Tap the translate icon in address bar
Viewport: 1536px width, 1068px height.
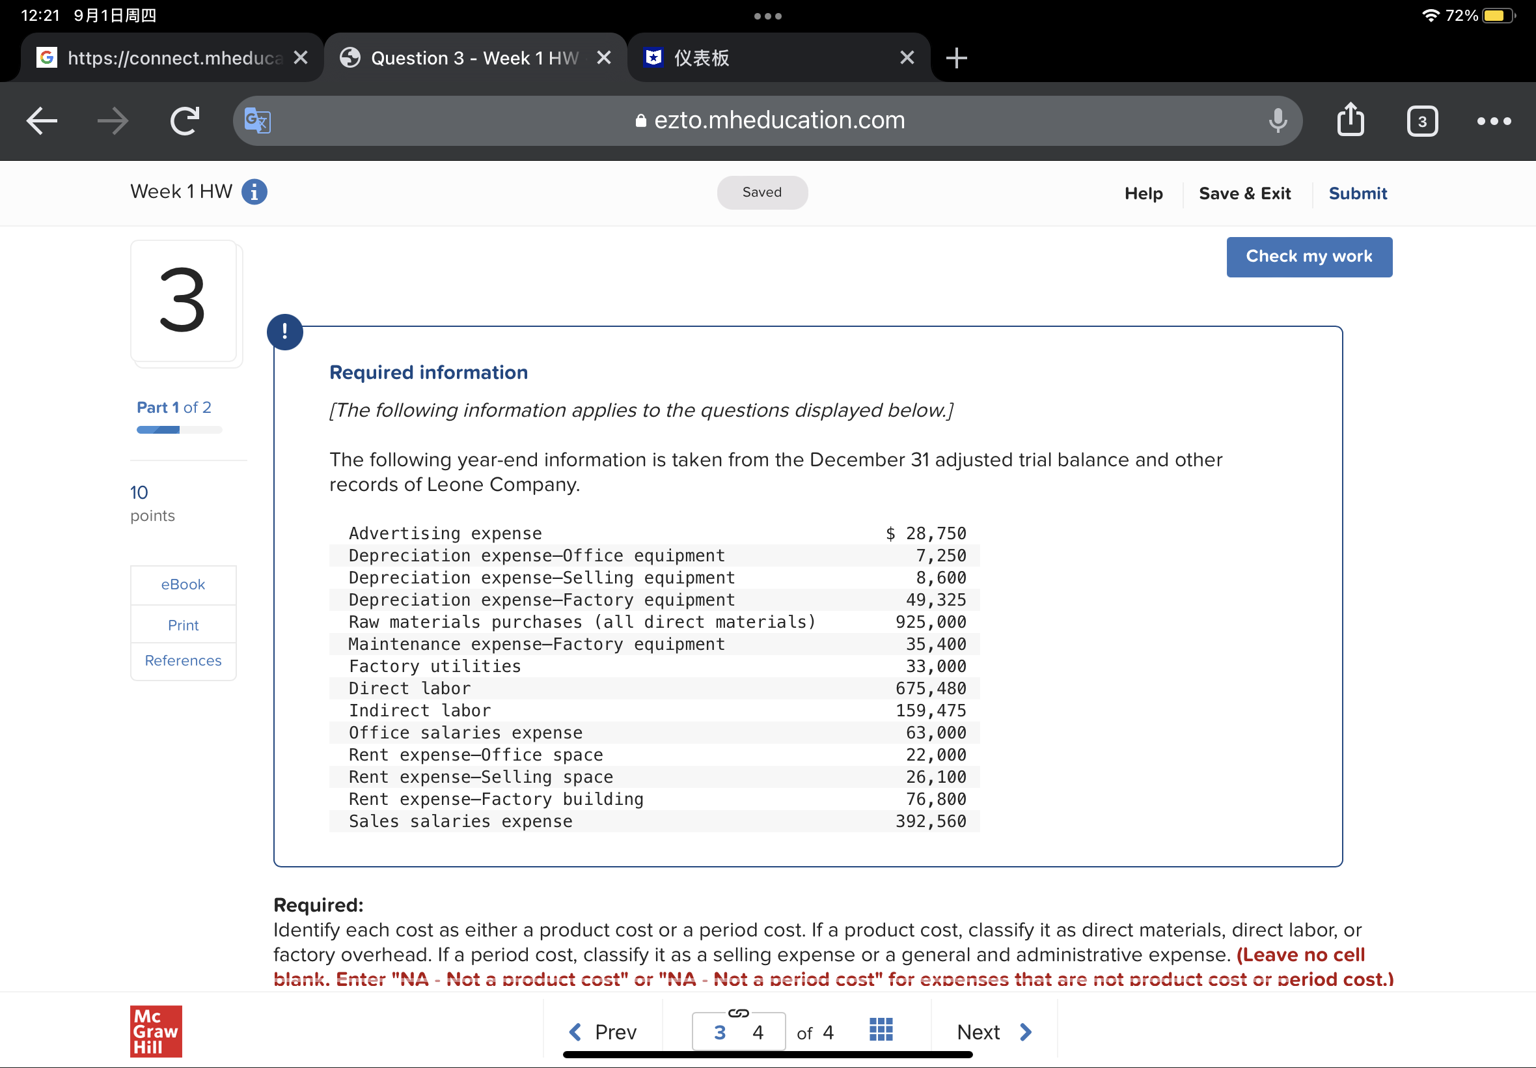(x=258, y=121)
